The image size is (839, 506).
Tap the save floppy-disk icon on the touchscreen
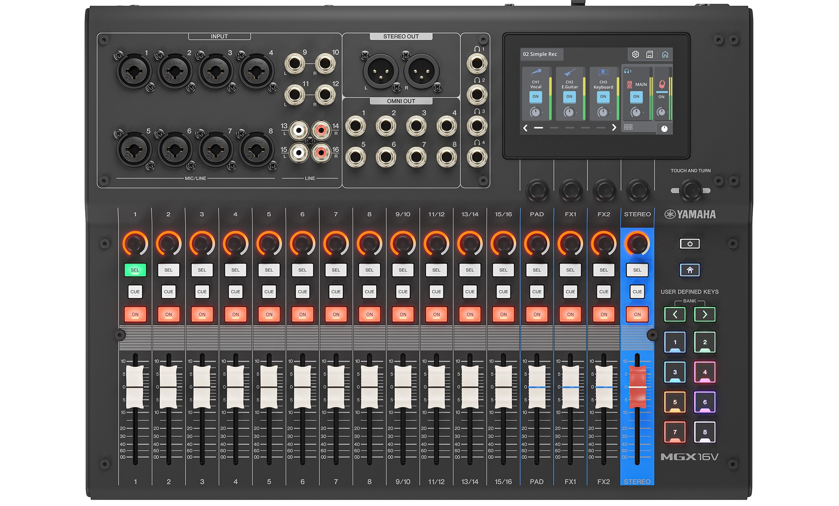[650, 55]
